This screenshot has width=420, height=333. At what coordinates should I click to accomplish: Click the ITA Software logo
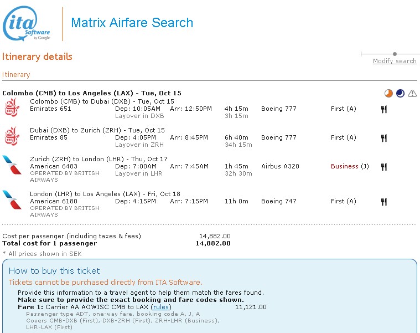[27, 24]
